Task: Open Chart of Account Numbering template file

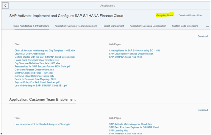Action: [x=45, y=51]
